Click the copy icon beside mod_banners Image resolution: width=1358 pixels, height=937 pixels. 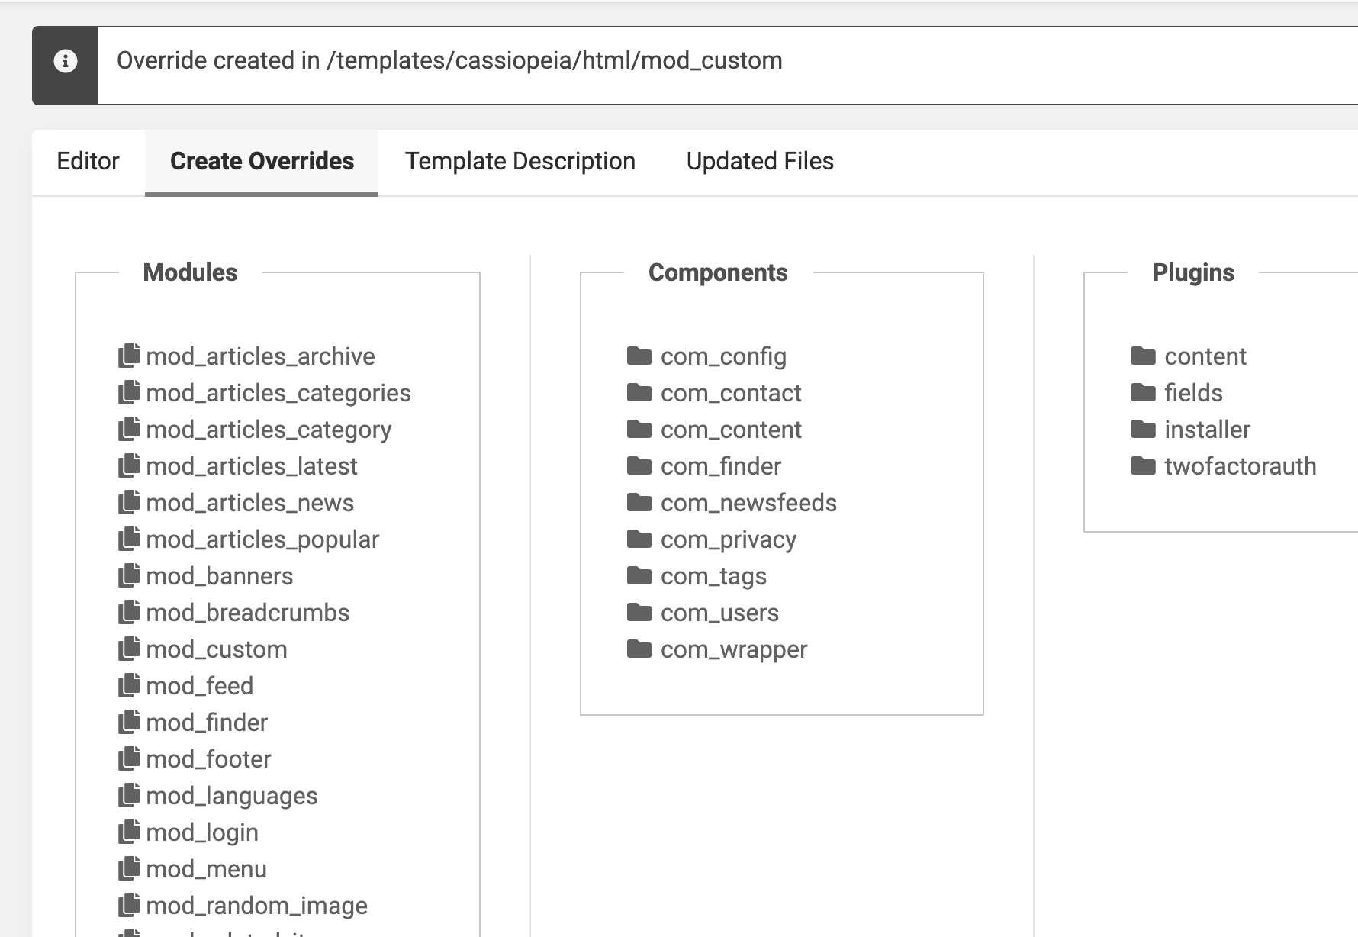[x=129, y=575]
